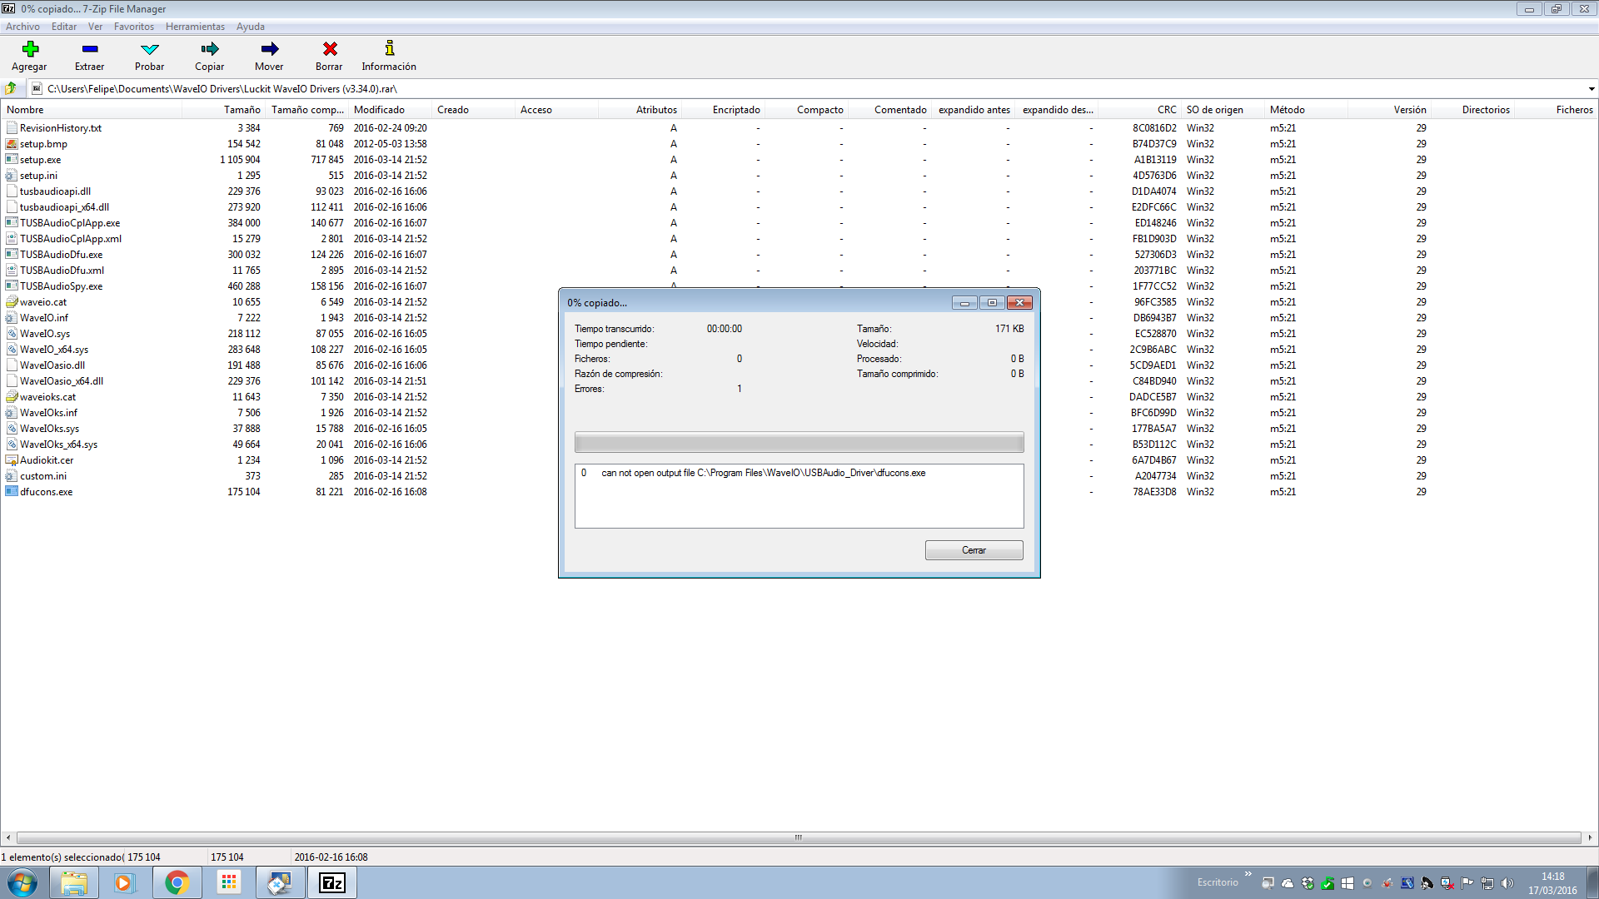
Task: Open the Editar menu
Action: click(x=64, y=27)
